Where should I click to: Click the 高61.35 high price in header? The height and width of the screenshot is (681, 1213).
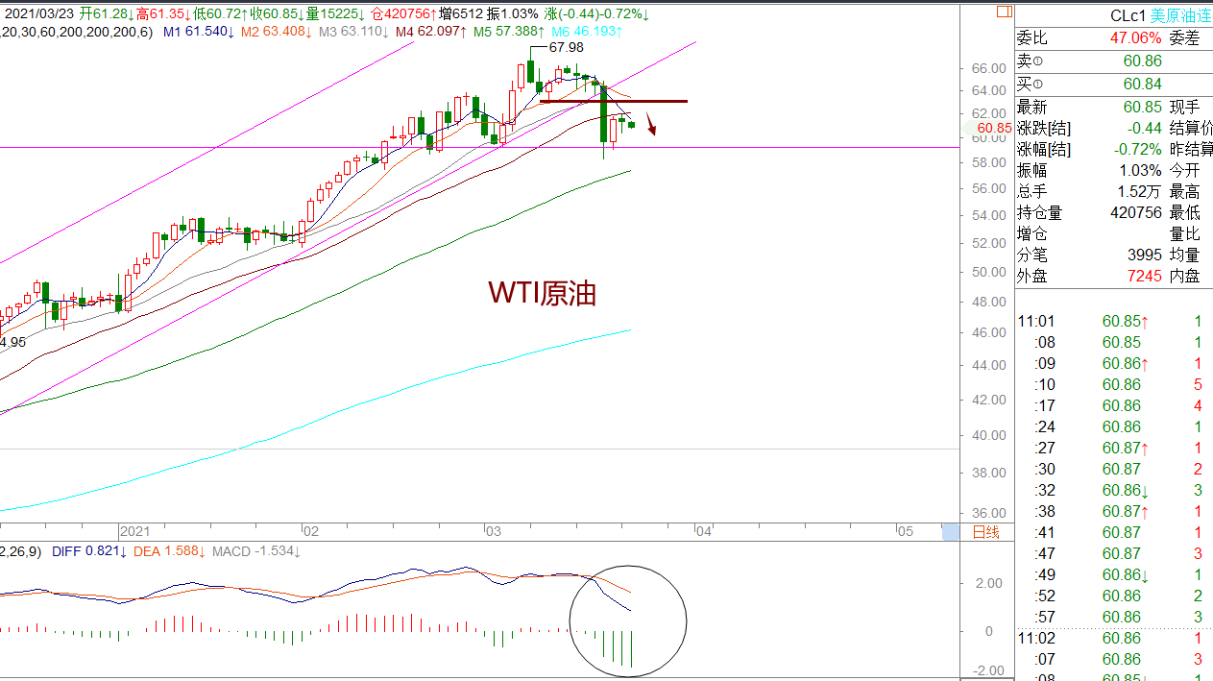click(164, 14)
